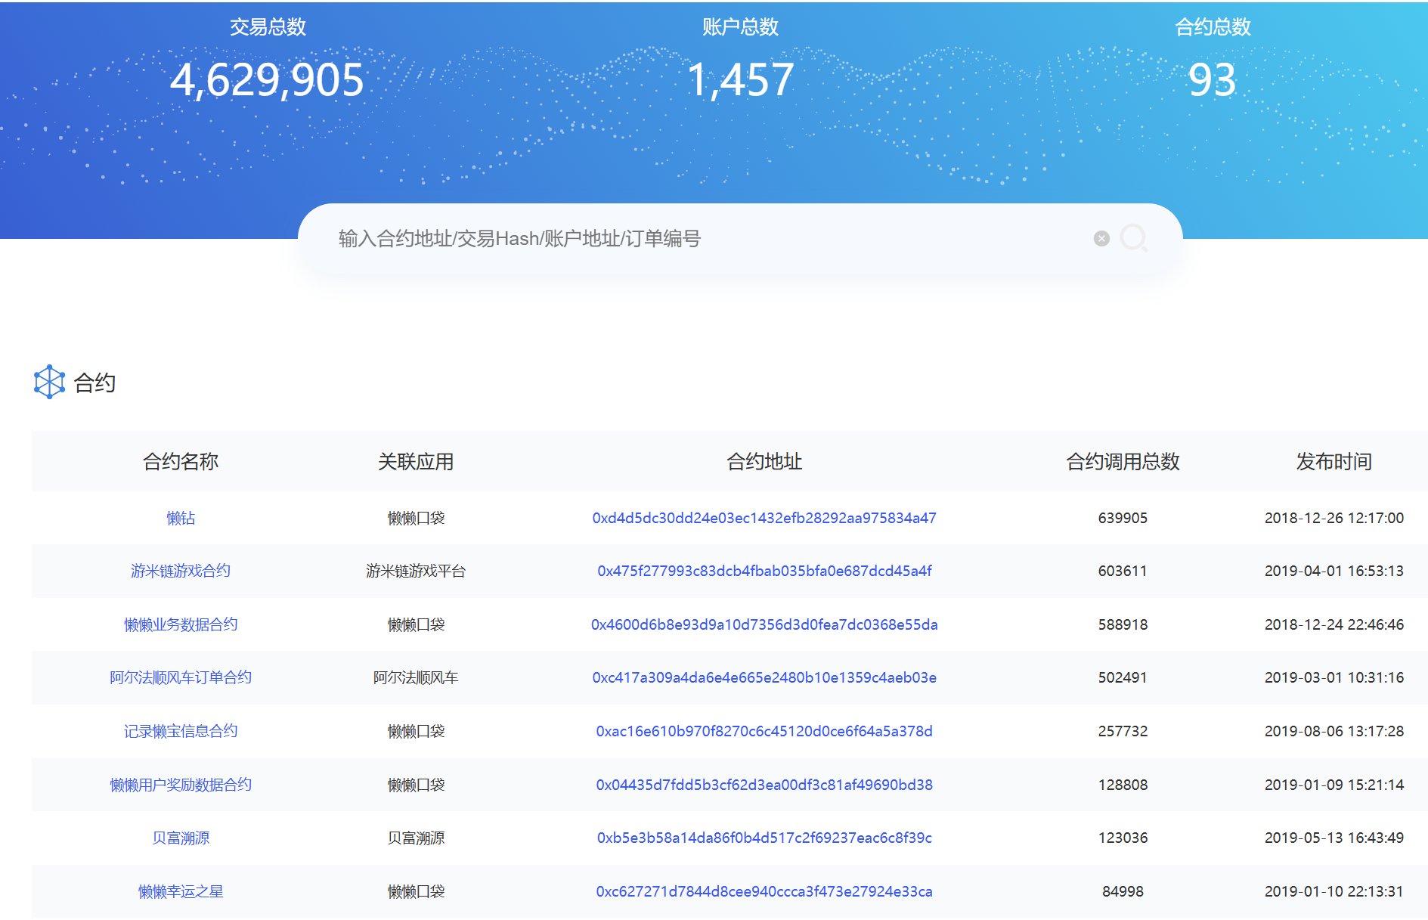Click 阿尔法顺风车 associated app cell
Viewport: 1428px width, 920px height.
click(x=416, y=677)
